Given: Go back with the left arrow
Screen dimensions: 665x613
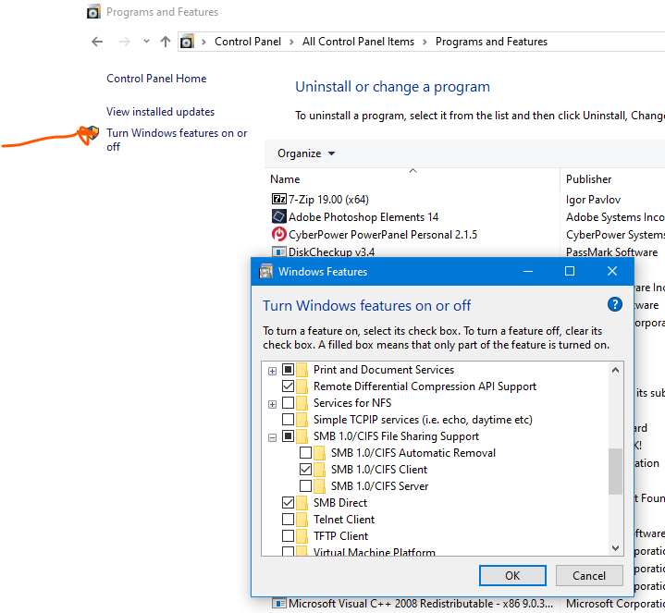Looking at the screenshot, I should [x=97, y=42].
